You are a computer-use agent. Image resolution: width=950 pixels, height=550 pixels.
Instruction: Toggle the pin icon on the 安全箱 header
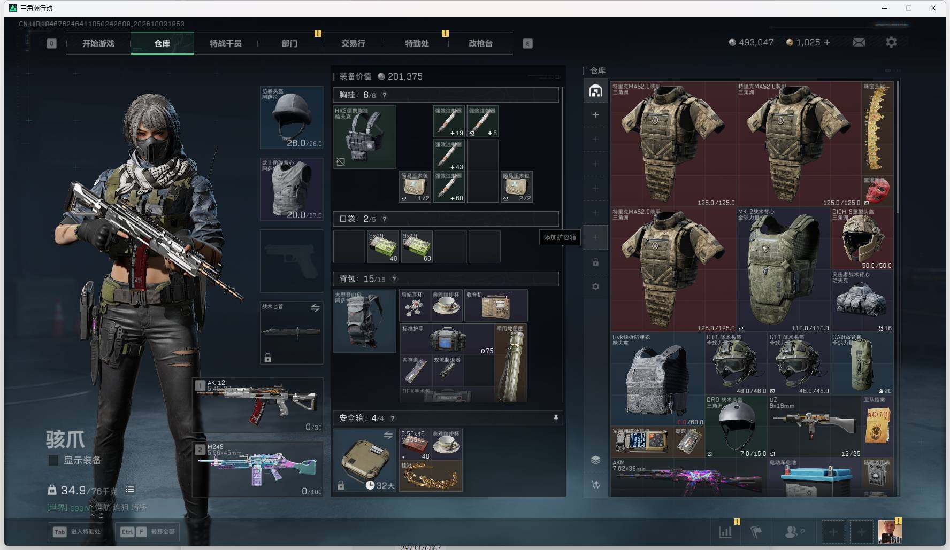(556, 418)
